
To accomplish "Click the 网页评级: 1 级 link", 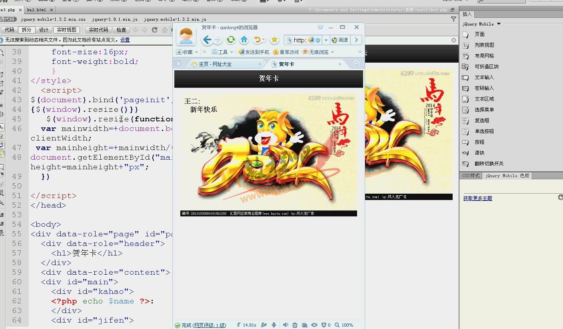I will point(210,325).
